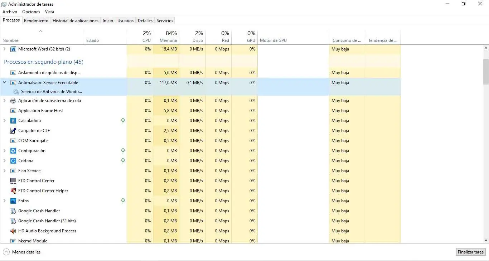Toggle Menos detalles view
The image size is (489, 261).
click(22, 252)
